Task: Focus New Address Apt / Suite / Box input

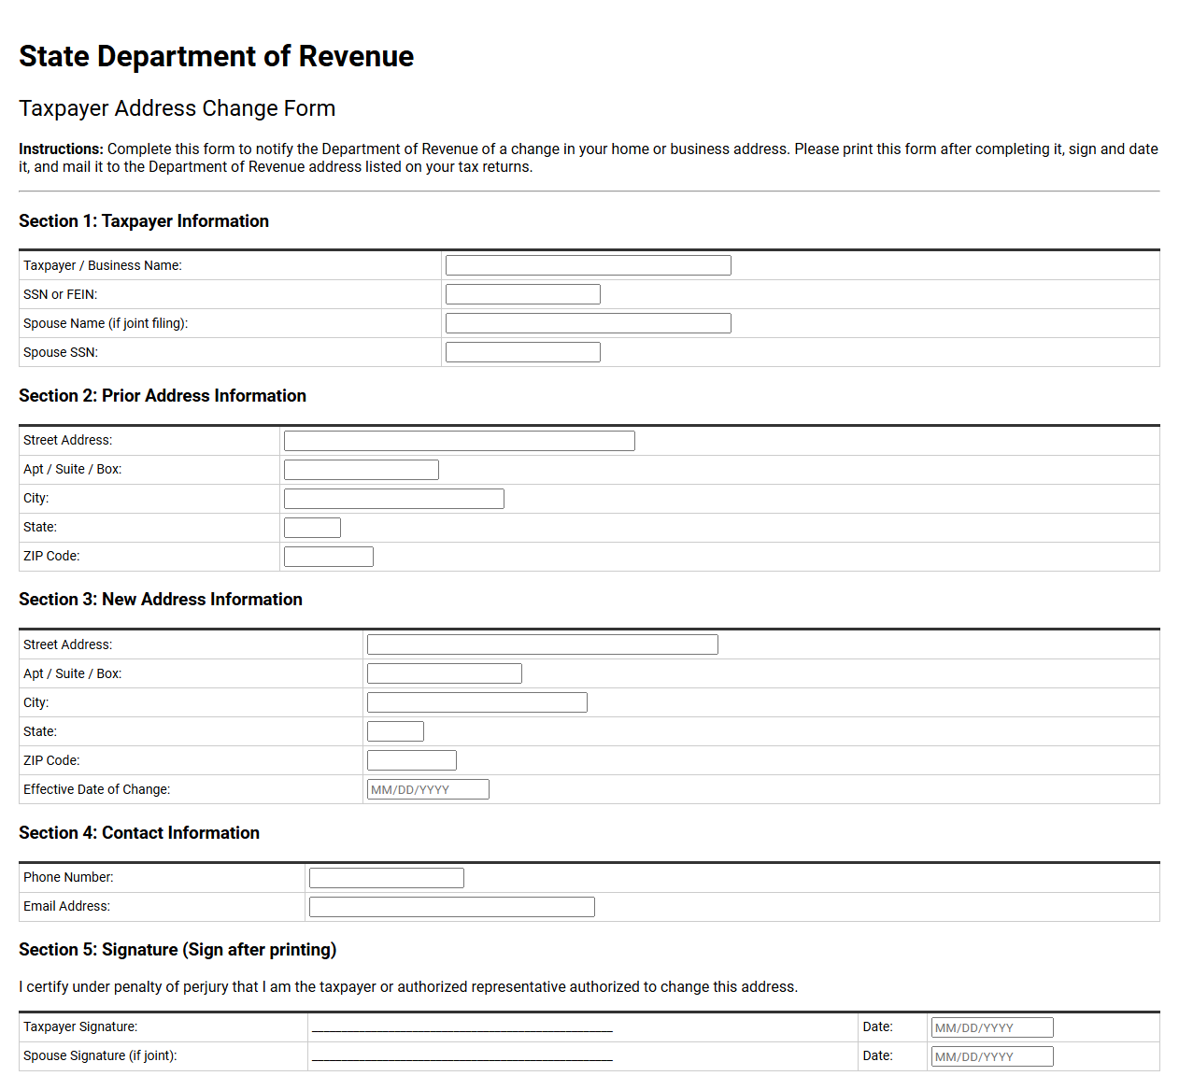Action: tap(445, 673)
